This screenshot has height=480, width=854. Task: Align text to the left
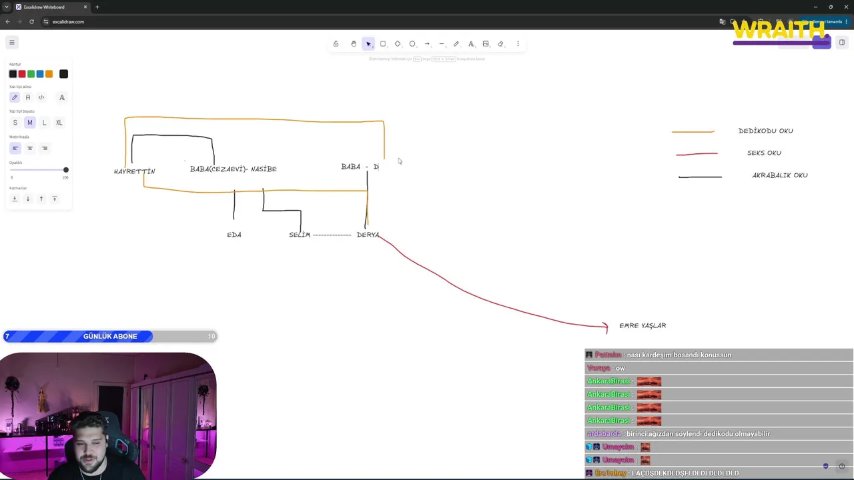pyautogui.click(x=15, y=148)
